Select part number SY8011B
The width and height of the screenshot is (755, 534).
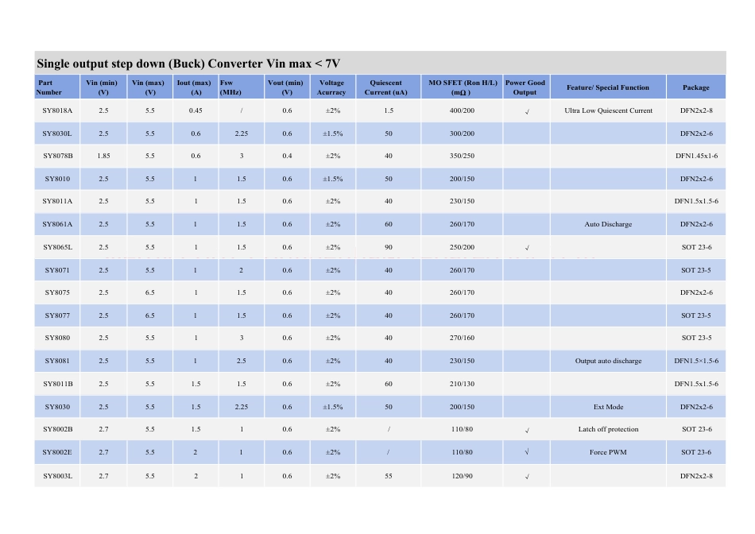click(58, 384)
